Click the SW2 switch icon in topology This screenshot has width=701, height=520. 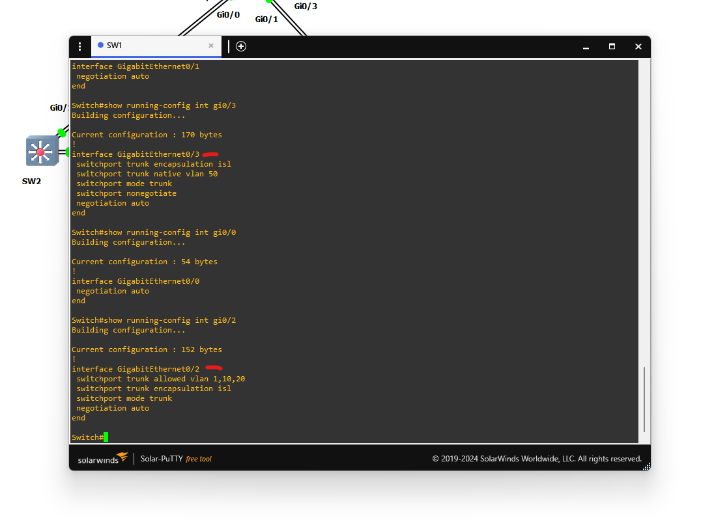click(x=42, y=151)
